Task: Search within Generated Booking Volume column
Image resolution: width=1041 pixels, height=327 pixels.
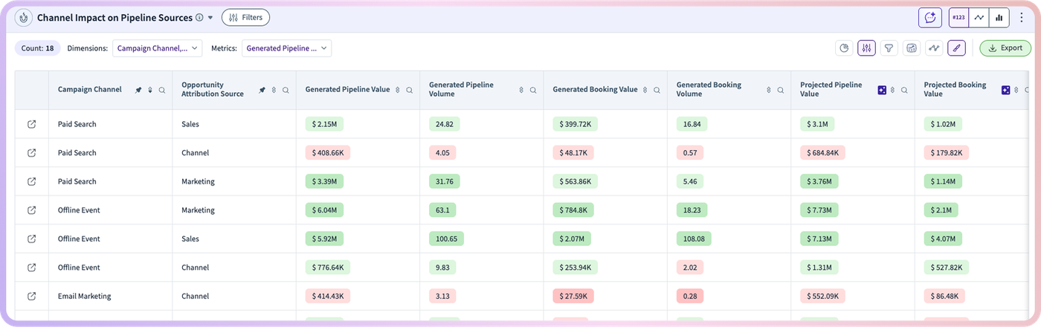Action: [x=781, y=90]
